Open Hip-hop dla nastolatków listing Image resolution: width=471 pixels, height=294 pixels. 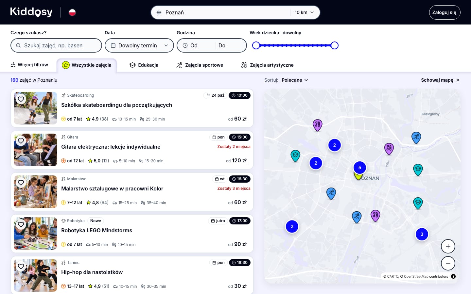92,272
